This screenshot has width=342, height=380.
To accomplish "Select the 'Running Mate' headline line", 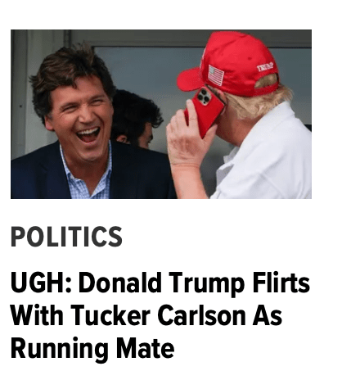I will [92, 349].
